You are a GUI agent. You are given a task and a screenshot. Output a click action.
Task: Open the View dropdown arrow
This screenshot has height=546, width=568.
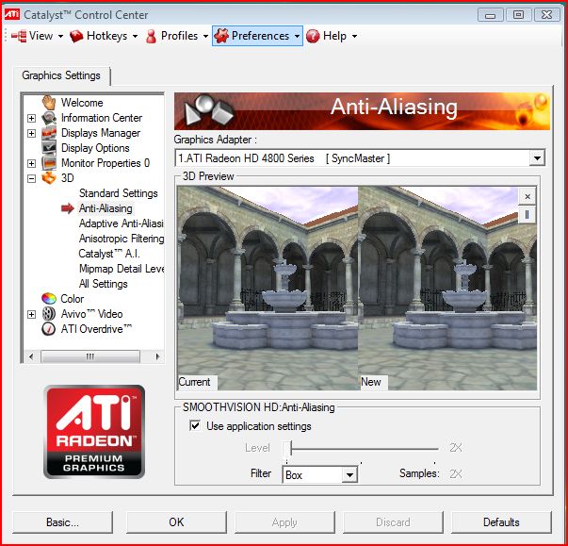coord(60,36)
